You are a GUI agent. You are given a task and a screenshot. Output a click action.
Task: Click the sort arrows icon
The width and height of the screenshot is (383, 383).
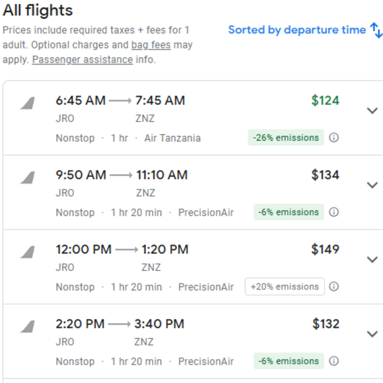pos(376,31)
